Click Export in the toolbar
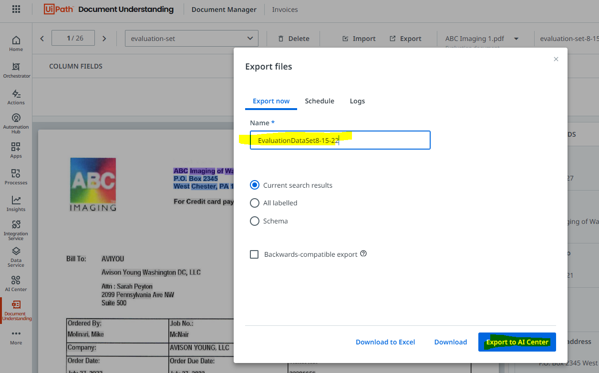Screen dimensions: 599x373 pos(405,39)
